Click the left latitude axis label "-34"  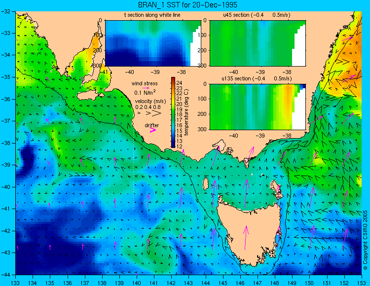5,55
